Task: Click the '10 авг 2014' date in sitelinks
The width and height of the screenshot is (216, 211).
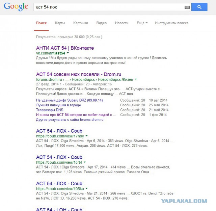Action: (x=158, y=100)
